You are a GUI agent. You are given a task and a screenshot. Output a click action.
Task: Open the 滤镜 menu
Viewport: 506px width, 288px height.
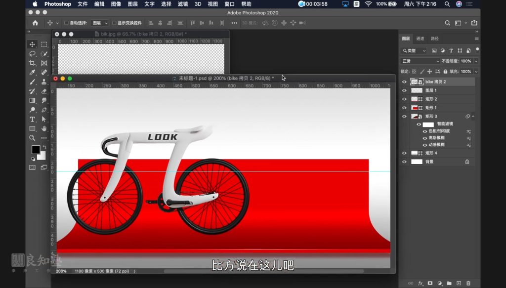point(182,4)
